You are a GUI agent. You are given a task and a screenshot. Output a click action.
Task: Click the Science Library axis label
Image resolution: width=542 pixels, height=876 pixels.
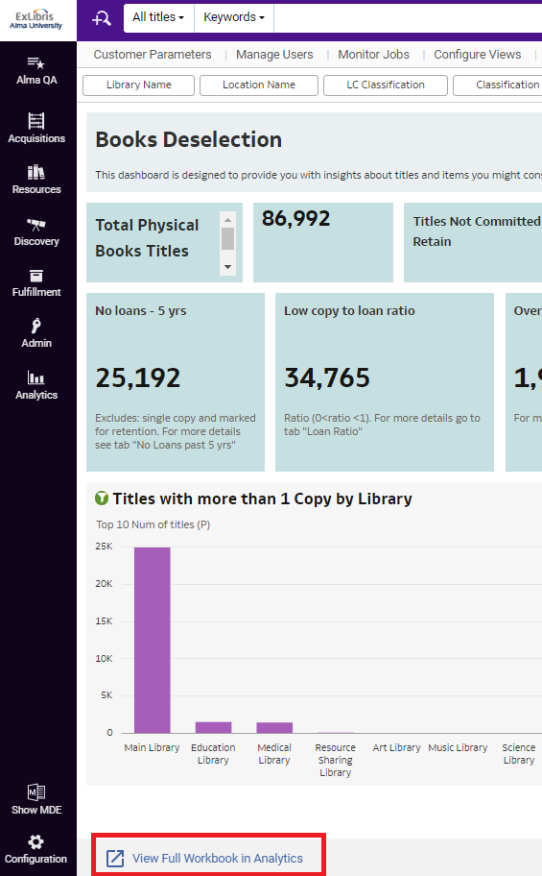click(519, 754)
